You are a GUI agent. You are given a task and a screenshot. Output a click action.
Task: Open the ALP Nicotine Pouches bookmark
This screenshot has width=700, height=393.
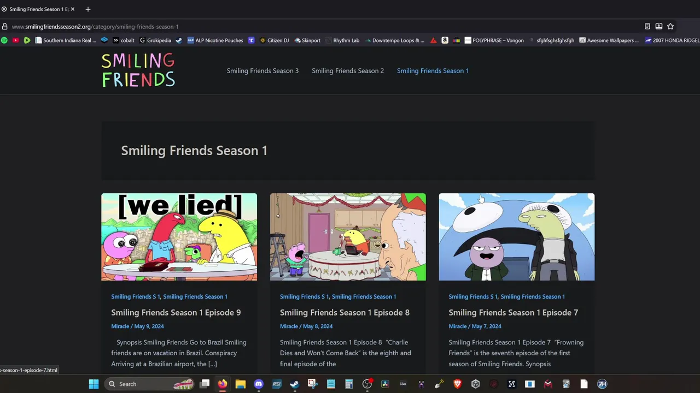(215, 40)
